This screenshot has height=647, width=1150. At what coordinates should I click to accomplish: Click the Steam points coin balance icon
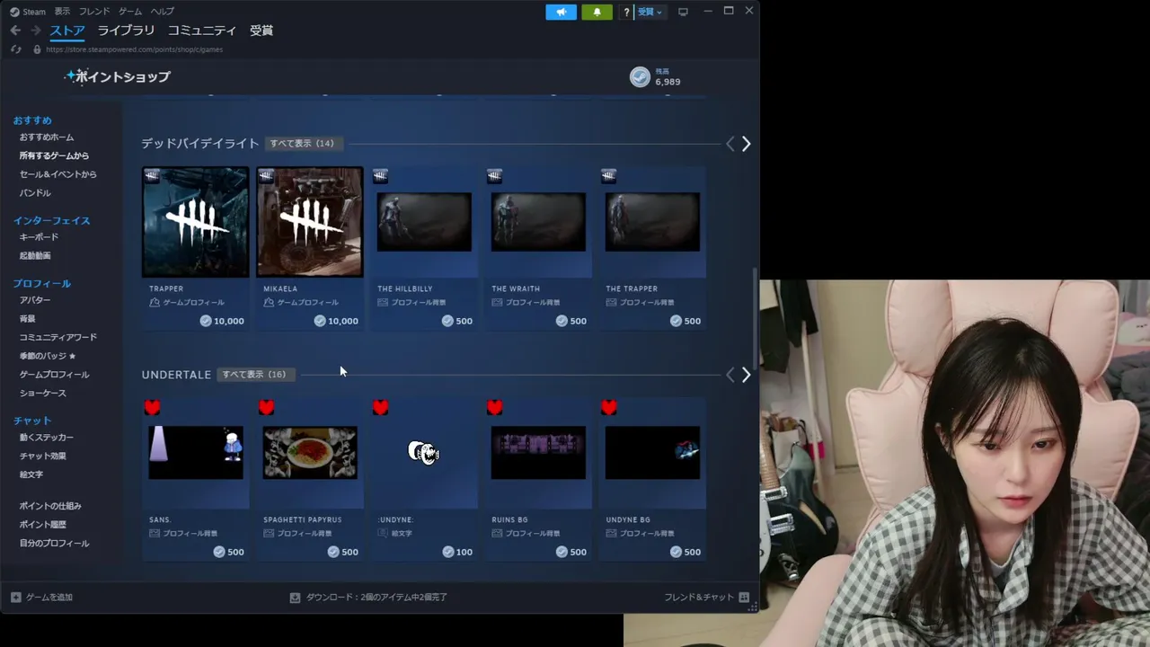point(640,77)
